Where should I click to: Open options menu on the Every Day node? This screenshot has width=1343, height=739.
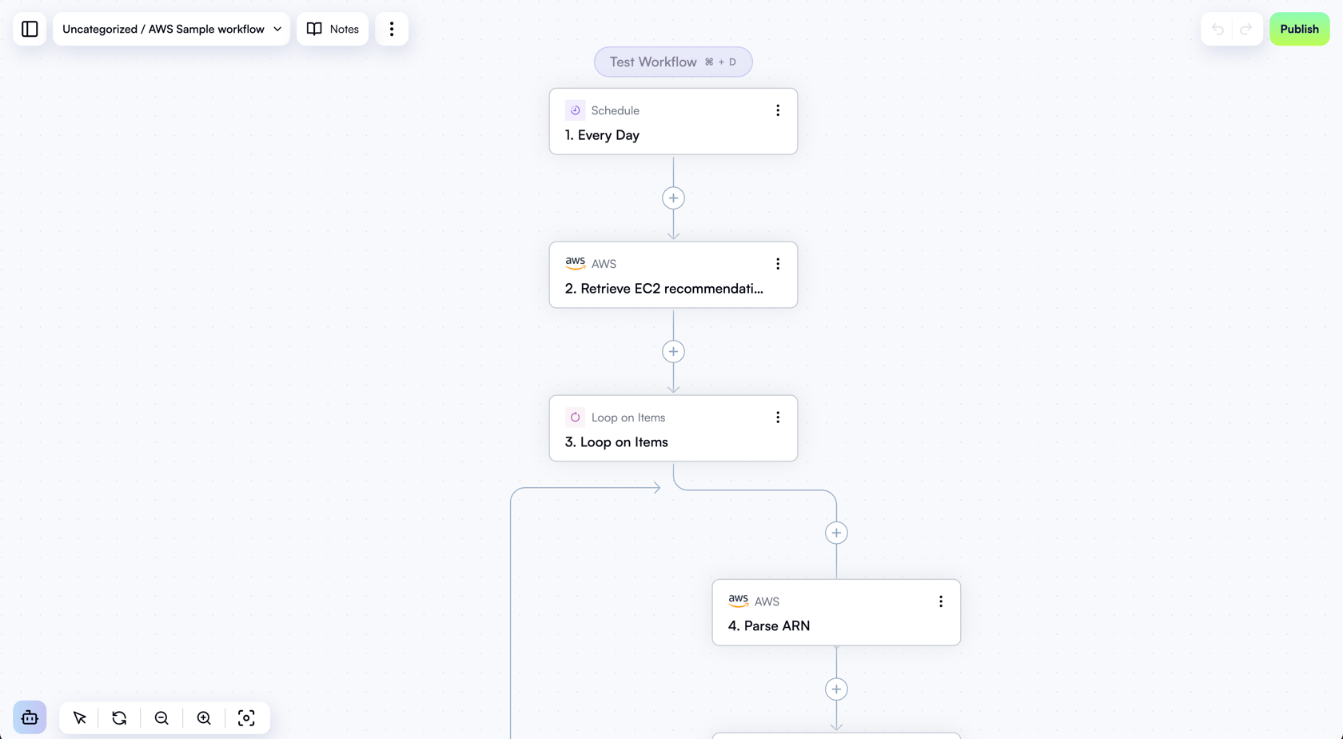point(778,110)
